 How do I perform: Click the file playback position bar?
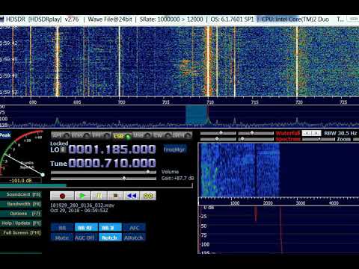(96, 185)
